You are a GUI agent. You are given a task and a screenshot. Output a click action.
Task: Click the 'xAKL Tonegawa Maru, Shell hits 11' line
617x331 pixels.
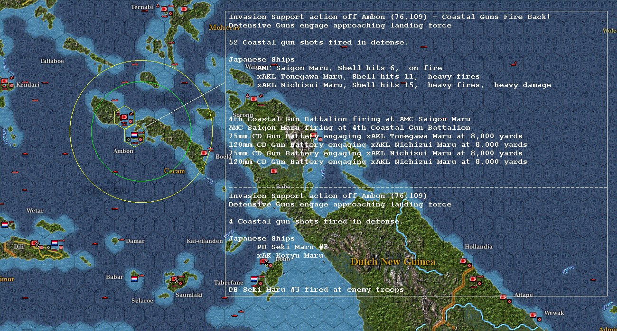tap(368, 76)
